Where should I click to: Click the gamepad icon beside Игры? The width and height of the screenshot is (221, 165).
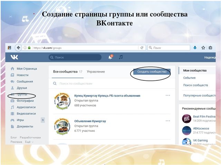pyautogui.click(x=12, y=120)
